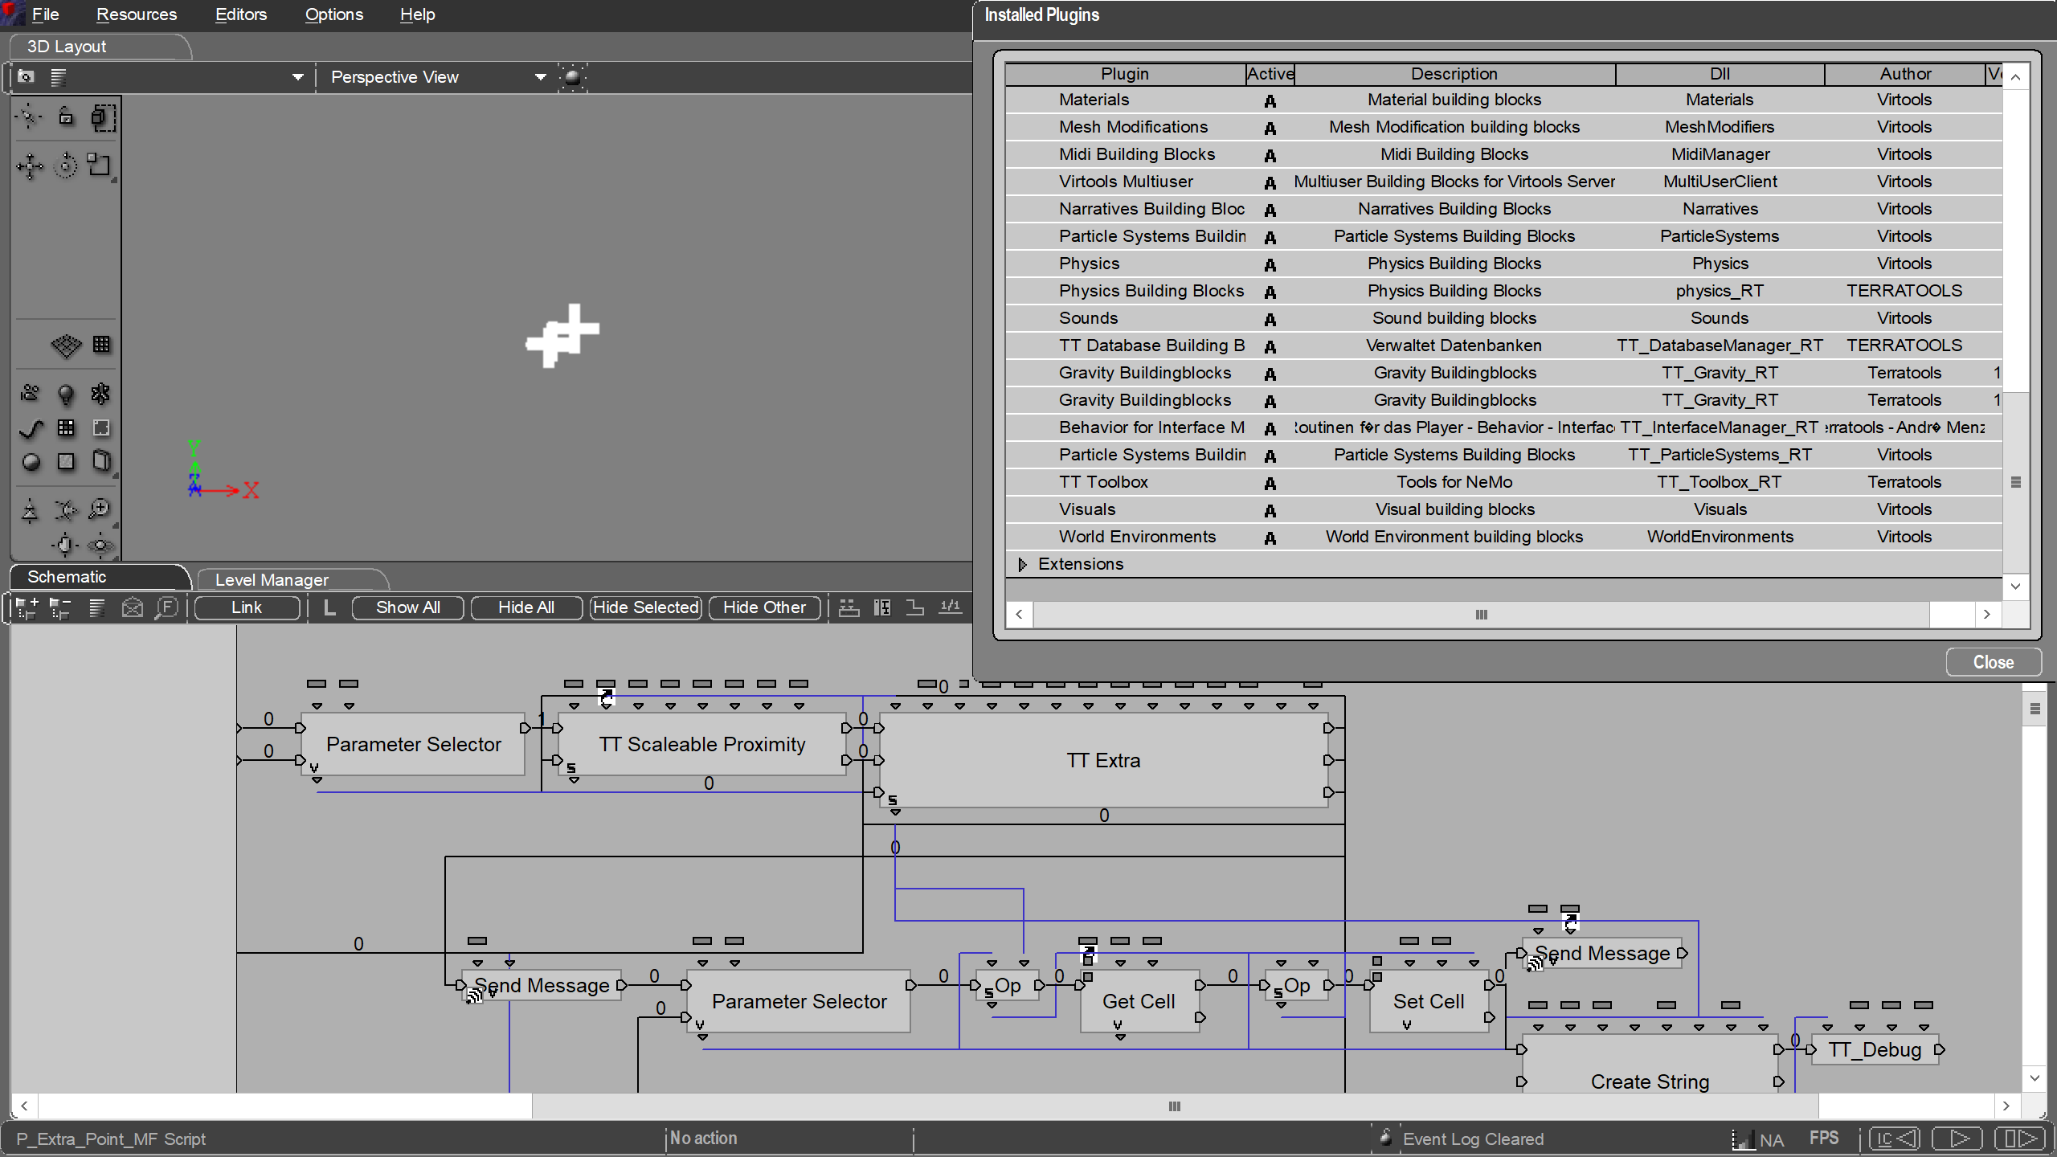Click the expand all tree icon
Screen dimensions: 2057x1157
27,608
